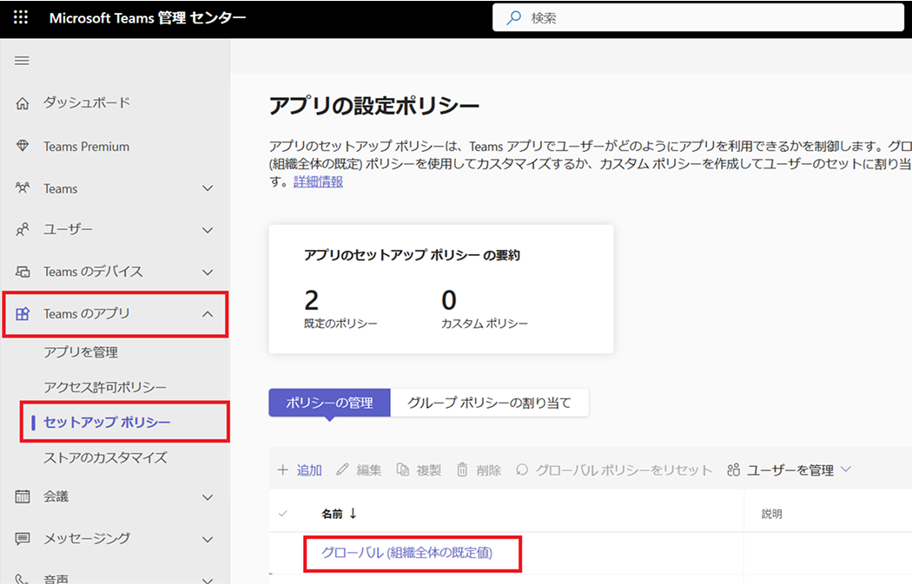The image size is (912, 584).
Task: Click the Teams のアプリ apps icon
Action: [22, 314]
